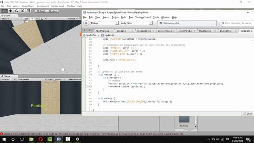Screen dimensions: 254x143
Task: Switch to ControlVidas.cs tab
Action: tap(165, 31)
